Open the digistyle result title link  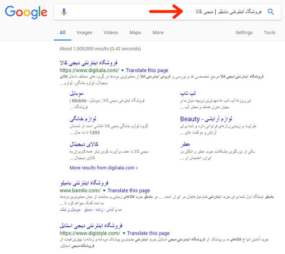[91, 226]
